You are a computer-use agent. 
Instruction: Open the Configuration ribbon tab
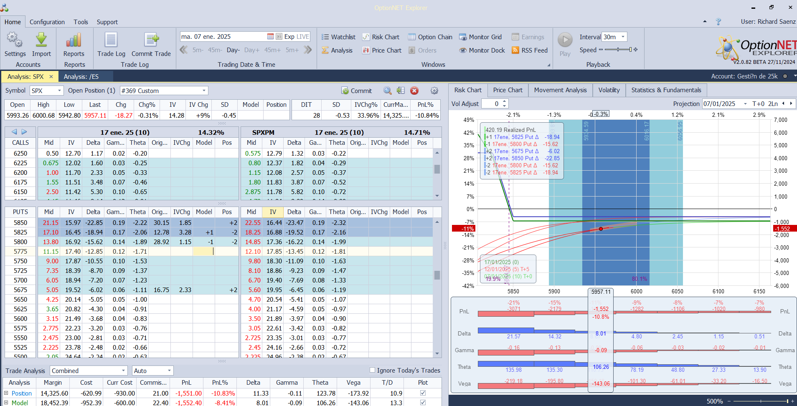47,22
